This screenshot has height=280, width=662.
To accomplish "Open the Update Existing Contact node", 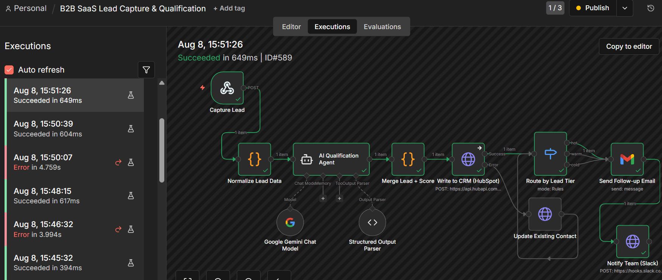I will (x=545, y=214).
